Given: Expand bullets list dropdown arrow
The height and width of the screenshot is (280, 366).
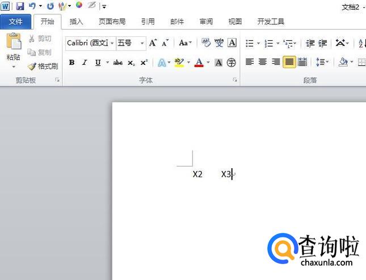Looking at the screenshot, I should pyautogui.click(x=258, y=43).
